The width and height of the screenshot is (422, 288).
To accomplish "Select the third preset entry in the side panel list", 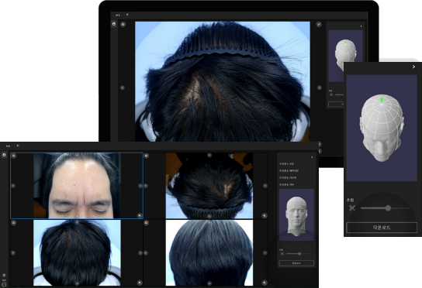I will point(288,177).
